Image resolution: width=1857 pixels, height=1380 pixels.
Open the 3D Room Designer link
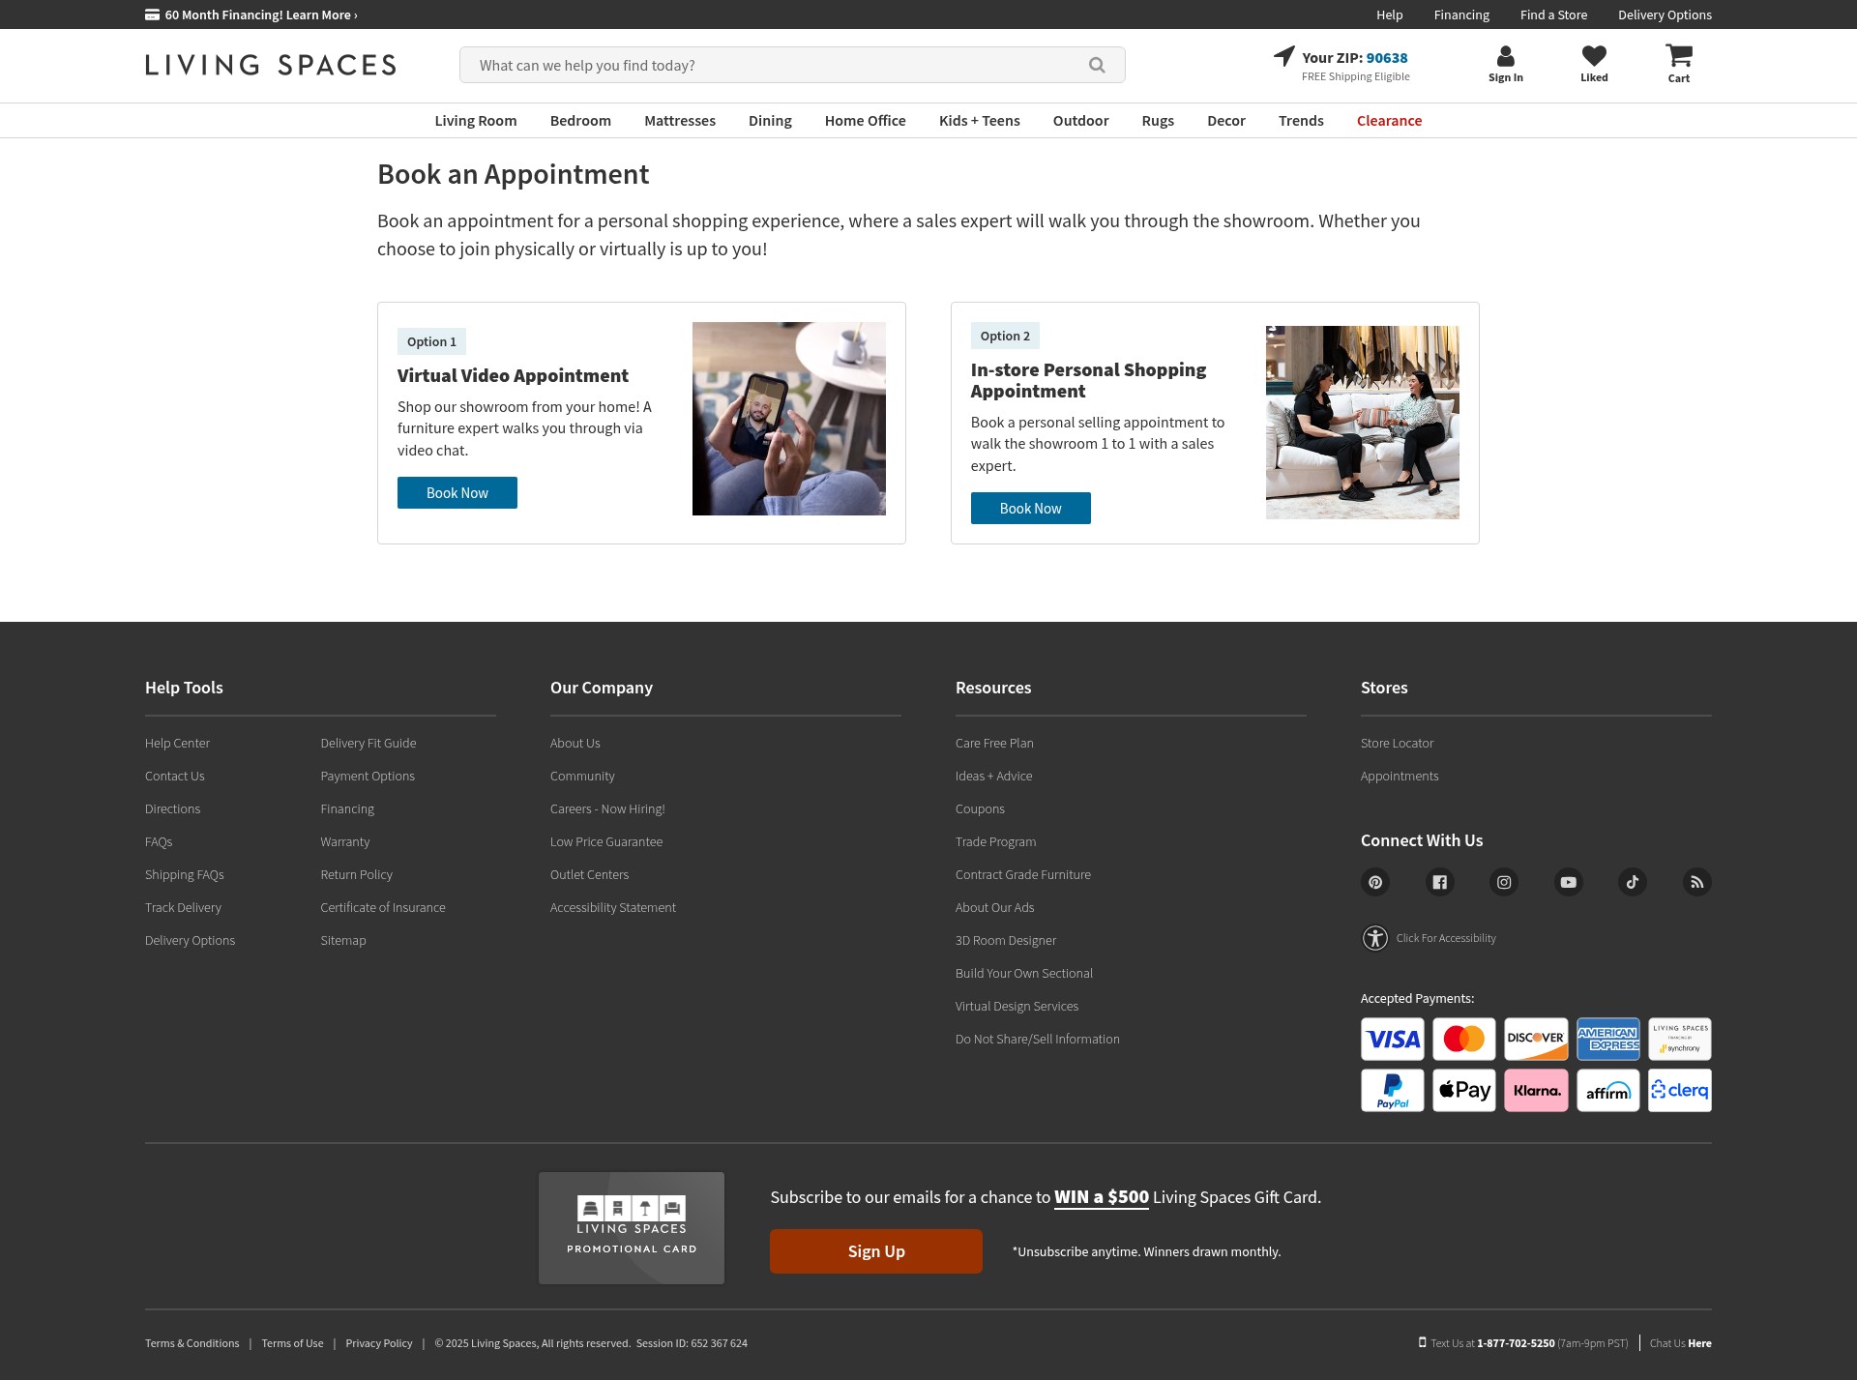coord(1006,940)
